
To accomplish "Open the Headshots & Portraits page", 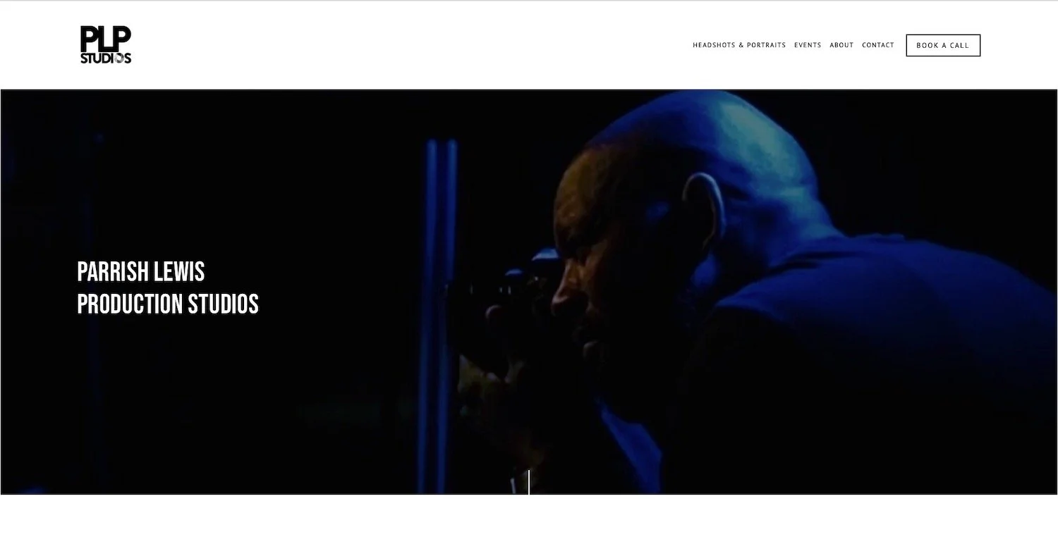I will click(739, 45).
